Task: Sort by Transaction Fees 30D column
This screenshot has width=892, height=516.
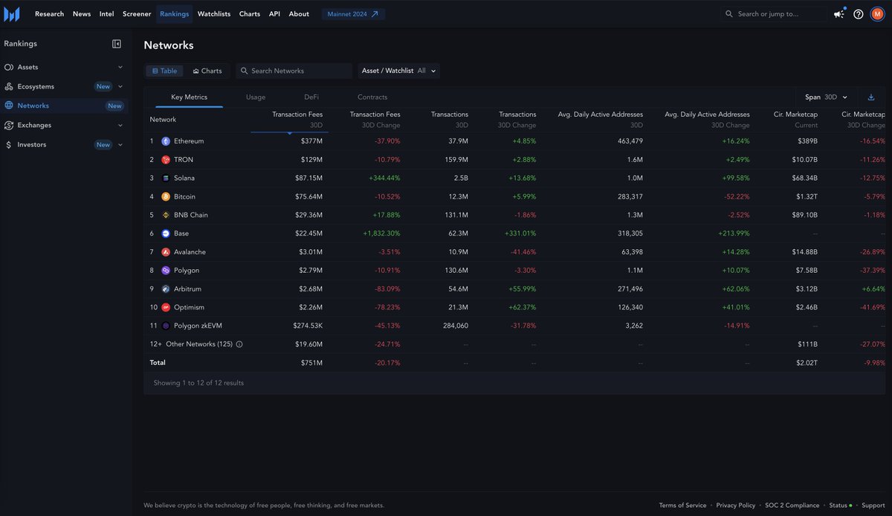Action: [x=297, y=120]
